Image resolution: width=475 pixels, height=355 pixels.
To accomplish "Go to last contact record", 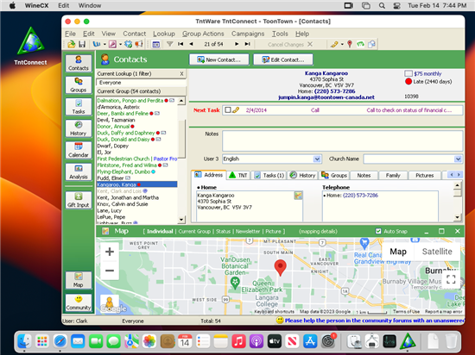I will 248,44.
